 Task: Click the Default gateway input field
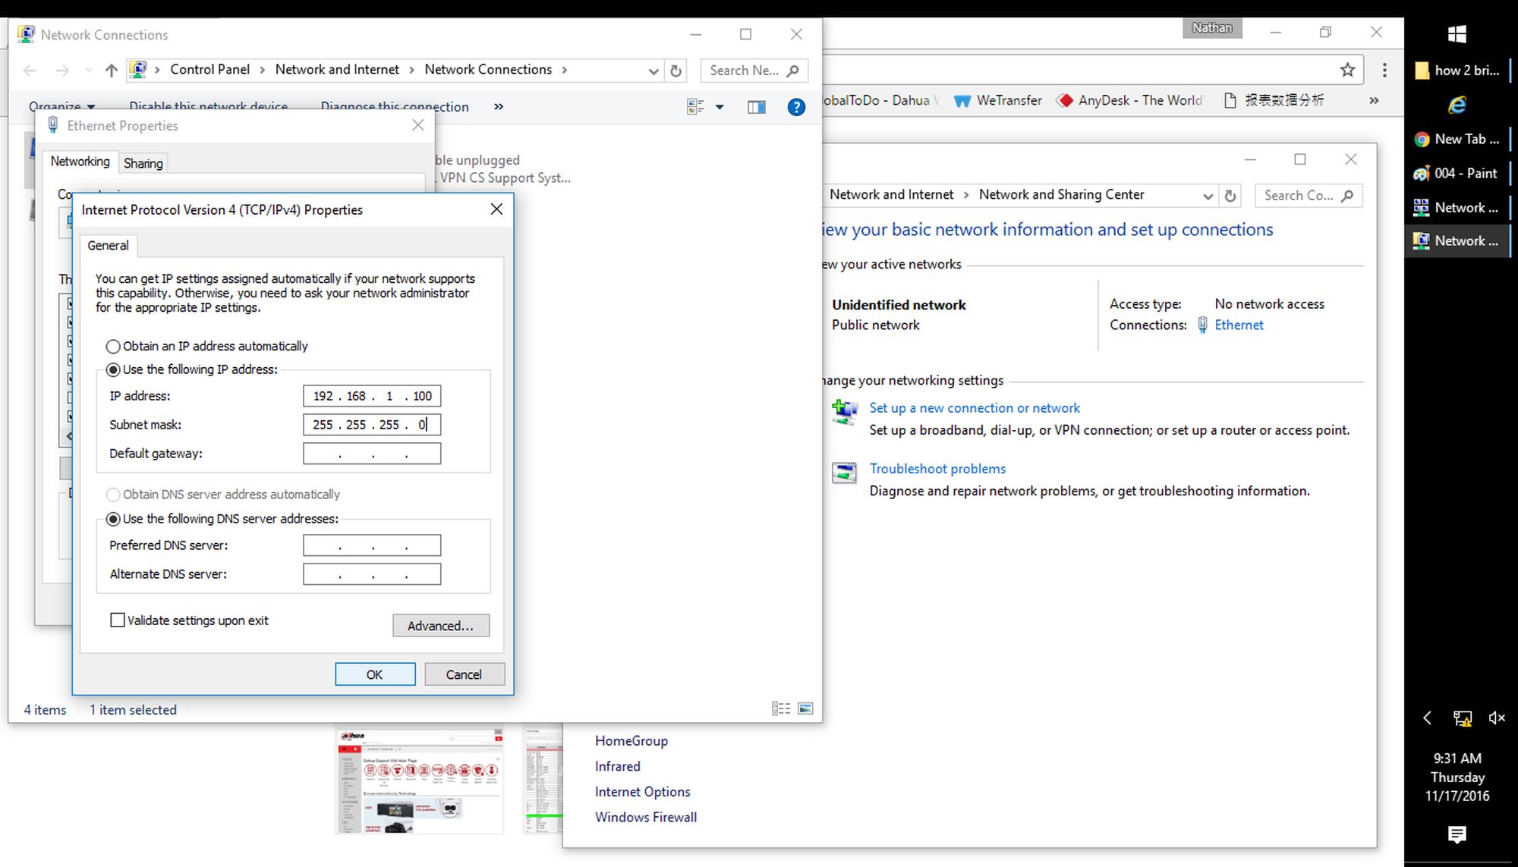[371, 454]
